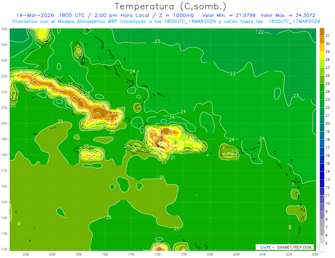Click the 62W longitude axis label
This screenshot has height=258, width=335.
(289, 254)
